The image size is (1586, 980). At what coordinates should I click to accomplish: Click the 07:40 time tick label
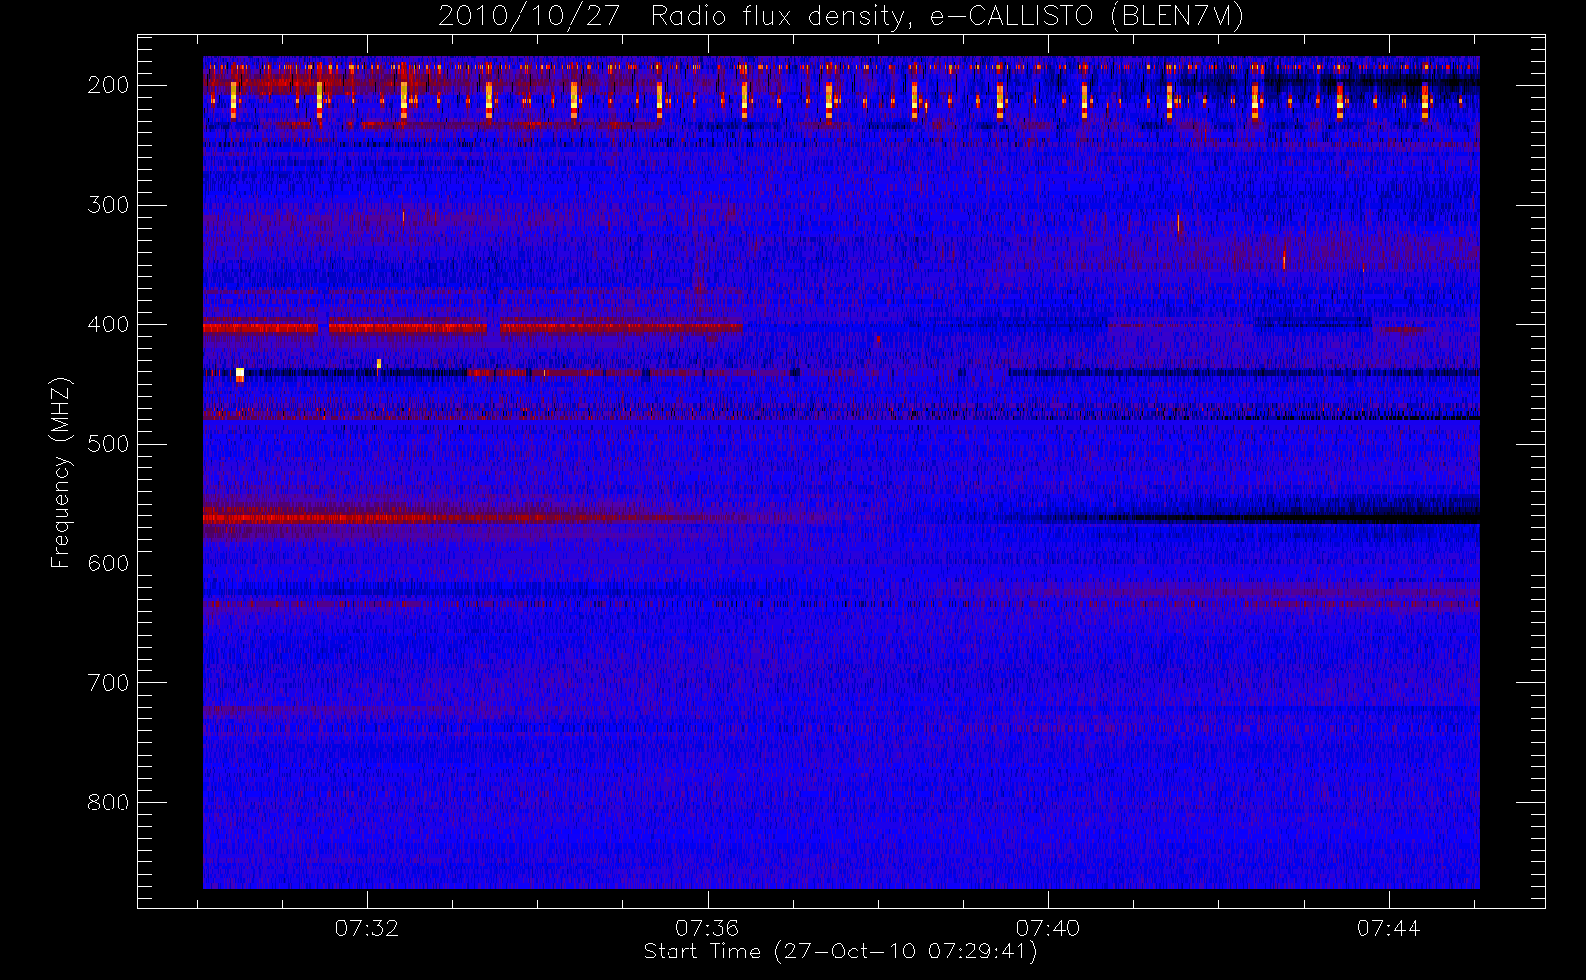pos(1048,928)
